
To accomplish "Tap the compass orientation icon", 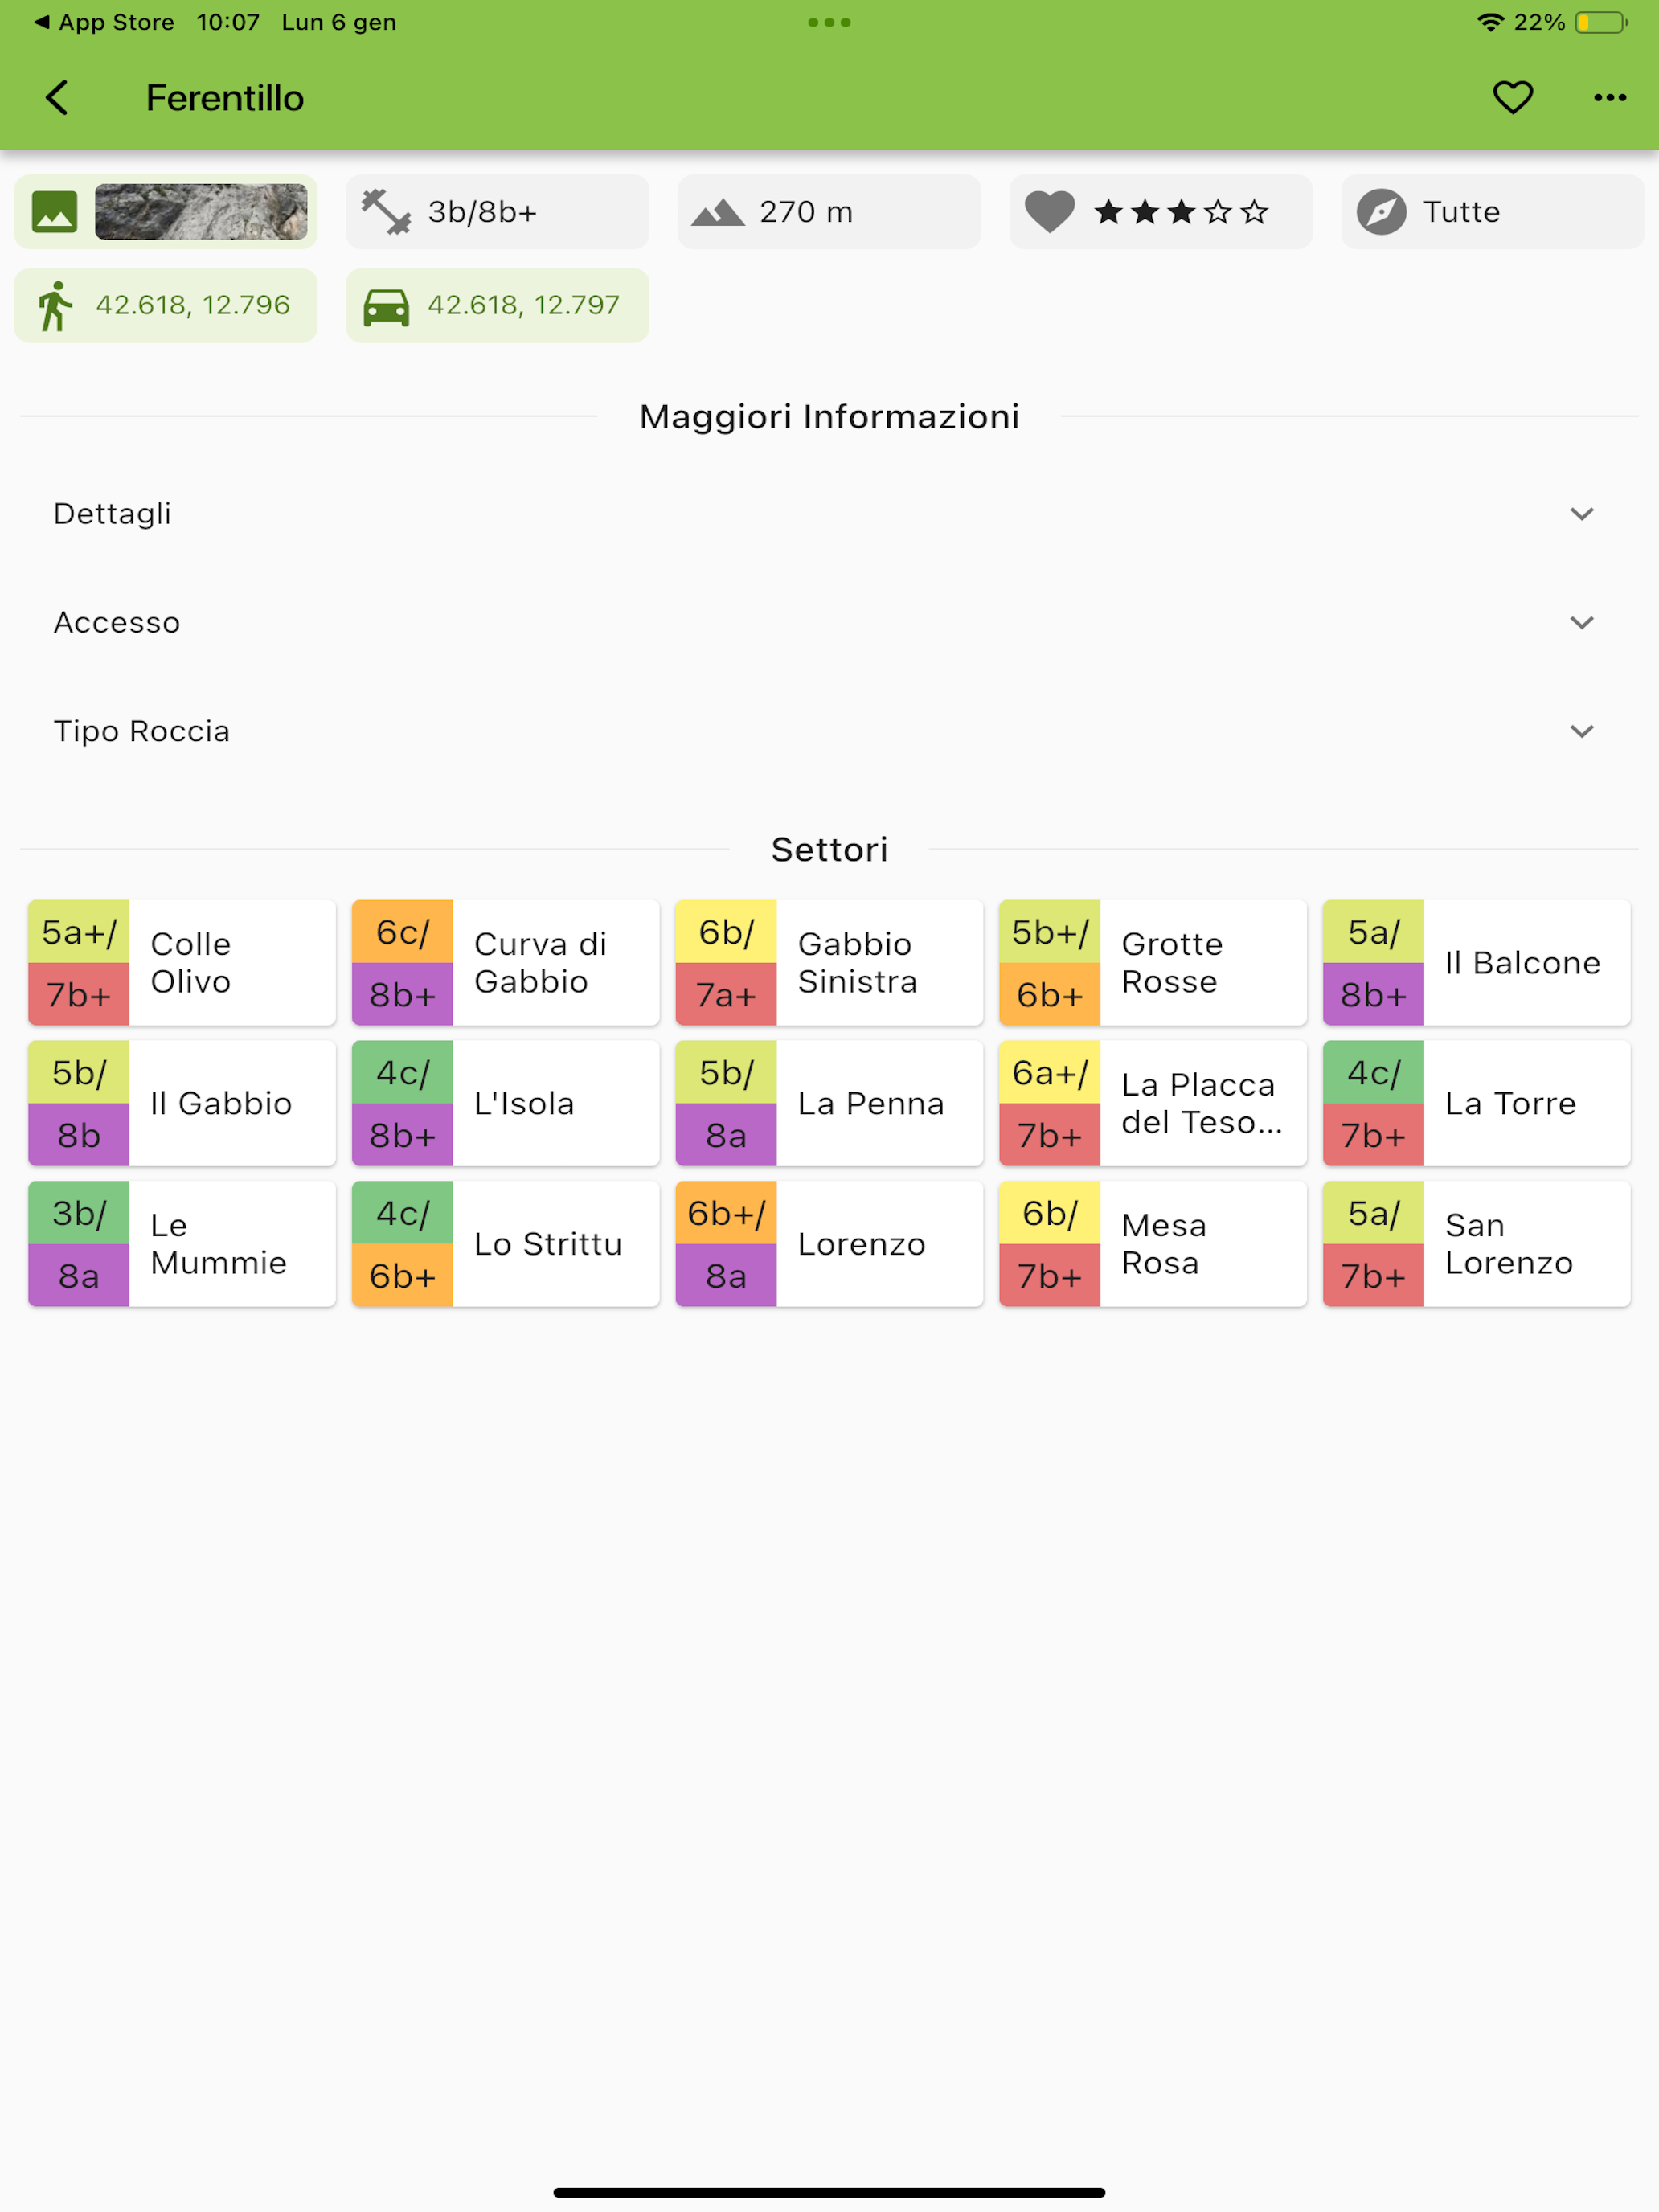I will 1381,212.
